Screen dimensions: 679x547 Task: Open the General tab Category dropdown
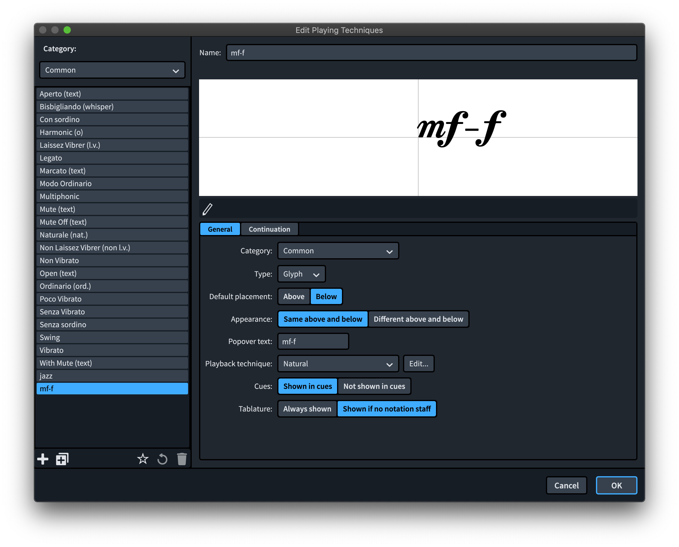tap(338, 251)
